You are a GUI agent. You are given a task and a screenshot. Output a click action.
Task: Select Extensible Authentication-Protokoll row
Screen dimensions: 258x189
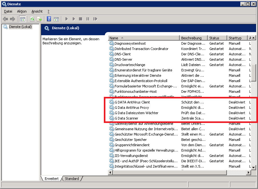pos(180,81)
